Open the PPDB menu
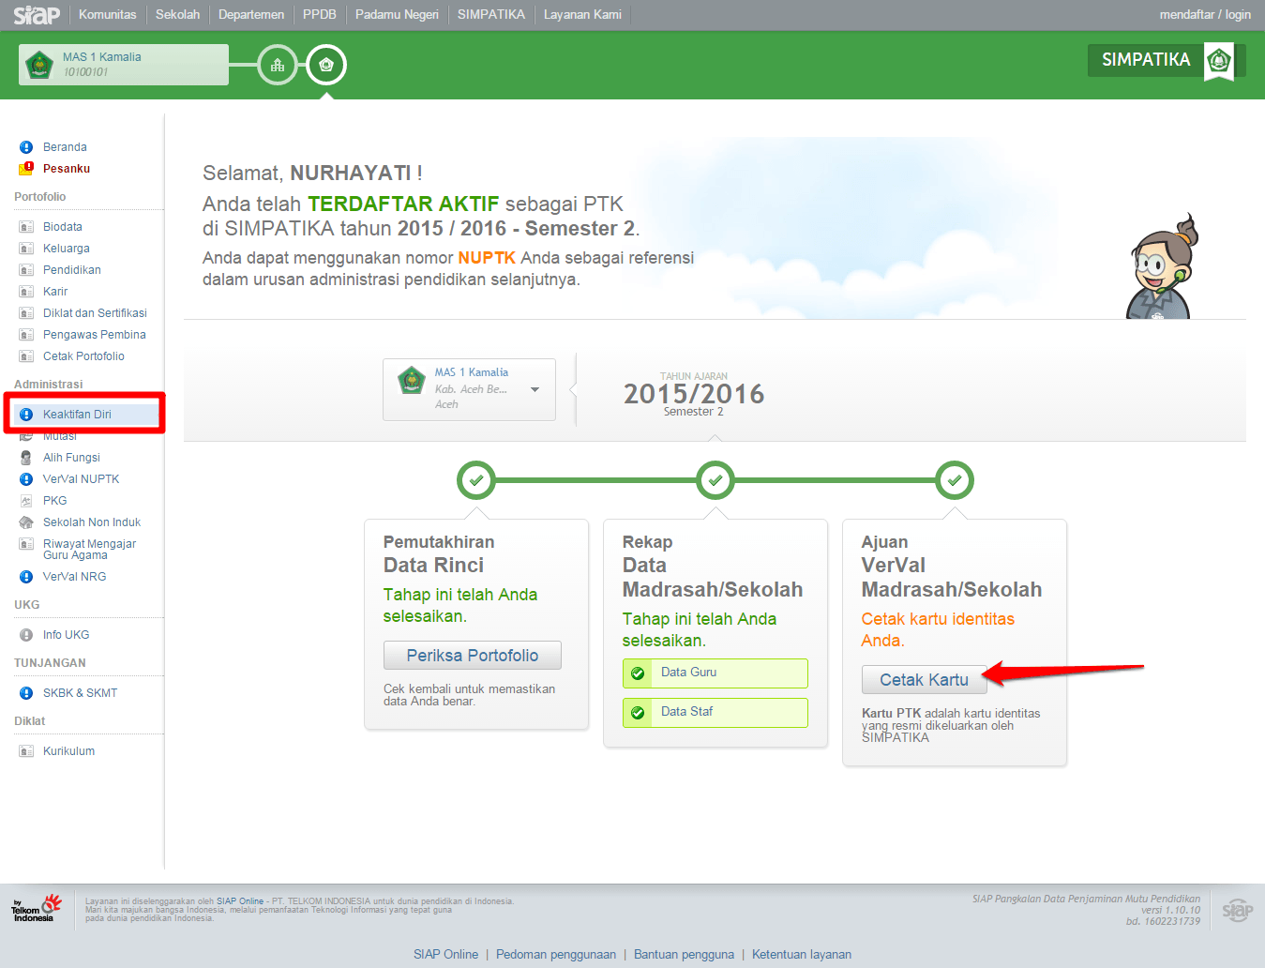 tap(320, 14)
